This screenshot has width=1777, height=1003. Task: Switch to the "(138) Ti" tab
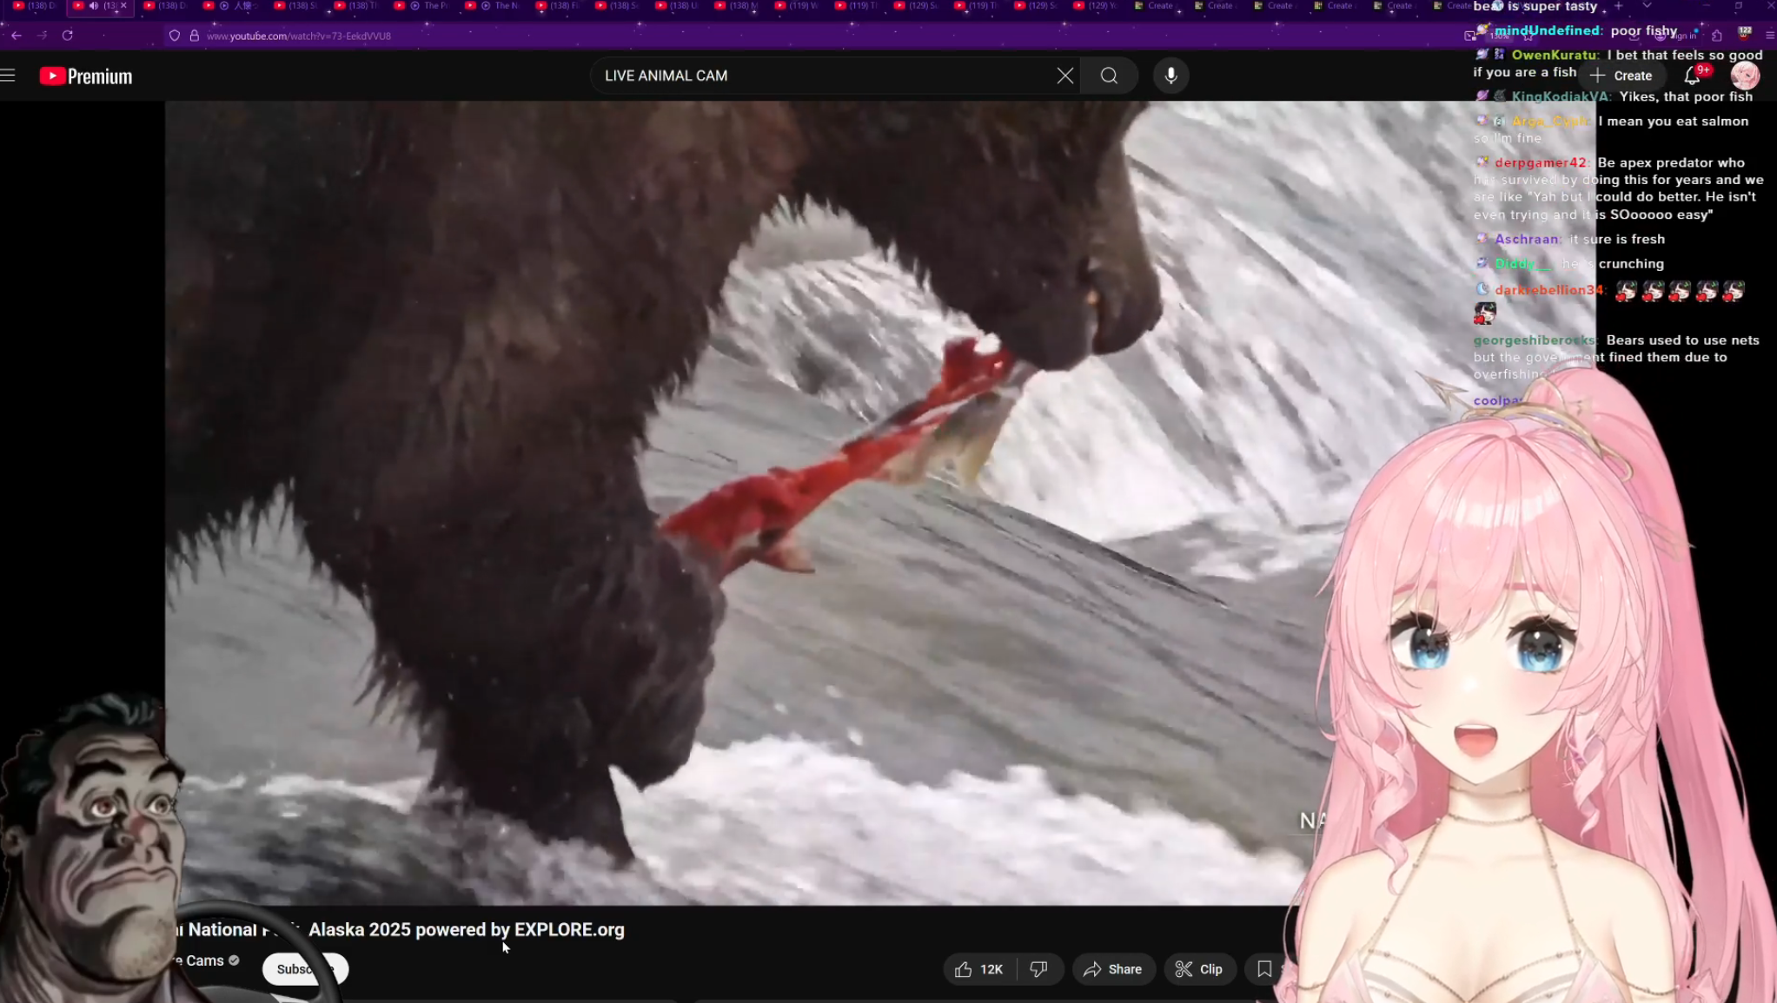(359, 6)
